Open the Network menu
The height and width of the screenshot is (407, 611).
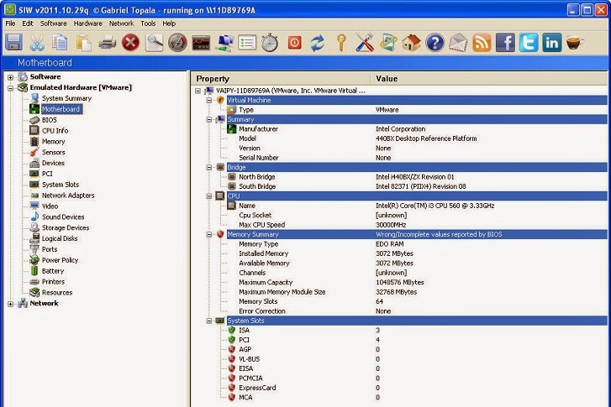pyautogui.click(x=121, y=23)
